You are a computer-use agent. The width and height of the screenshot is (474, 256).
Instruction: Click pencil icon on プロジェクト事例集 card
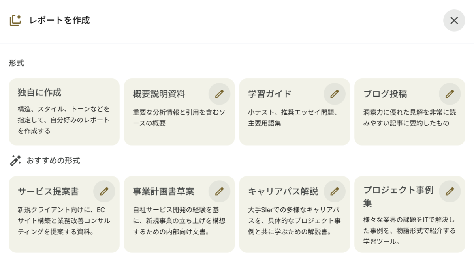[450, 191]
